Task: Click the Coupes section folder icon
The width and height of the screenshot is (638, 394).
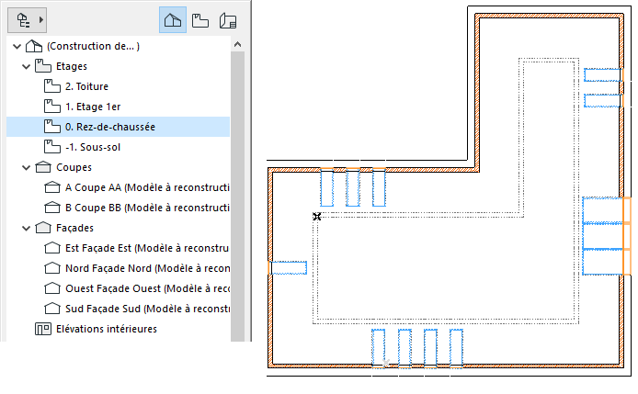Action: (42, 167)
